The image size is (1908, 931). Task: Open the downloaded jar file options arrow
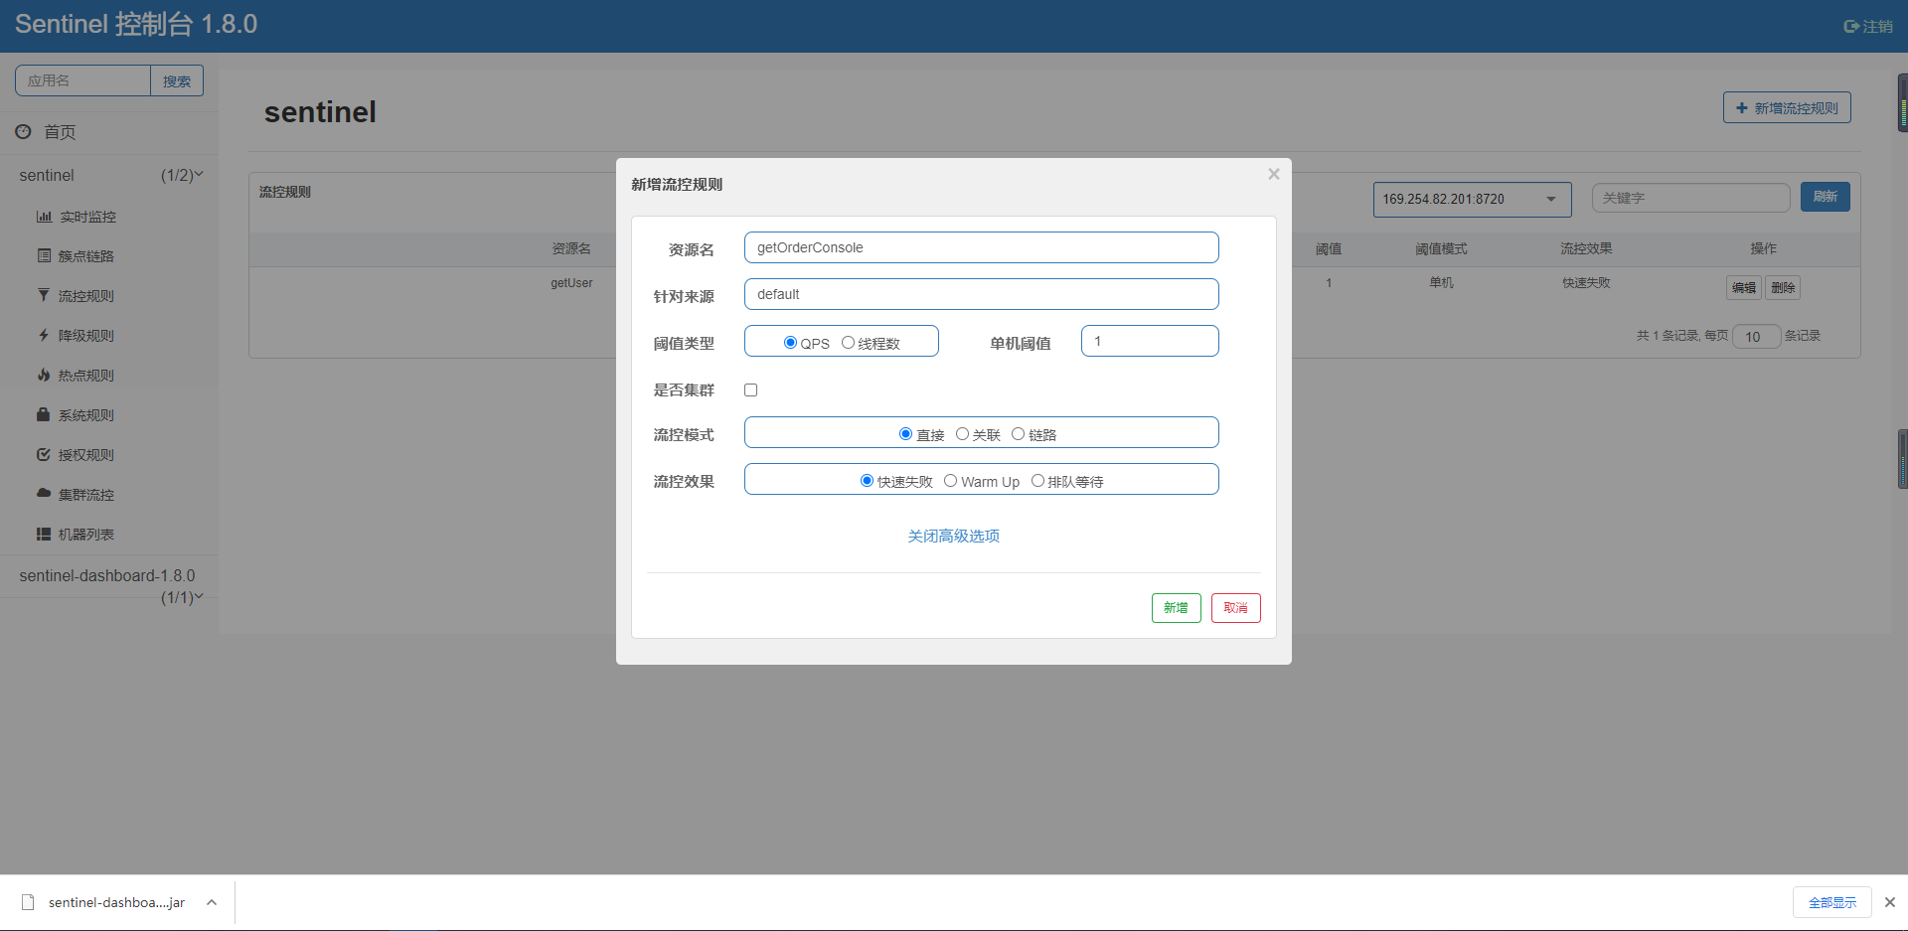click(x=212, y=902)
